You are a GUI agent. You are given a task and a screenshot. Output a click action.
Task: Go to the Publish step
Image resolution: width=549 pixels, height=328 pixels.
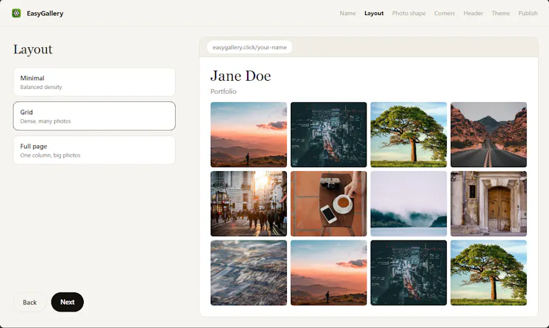point(528,13)
